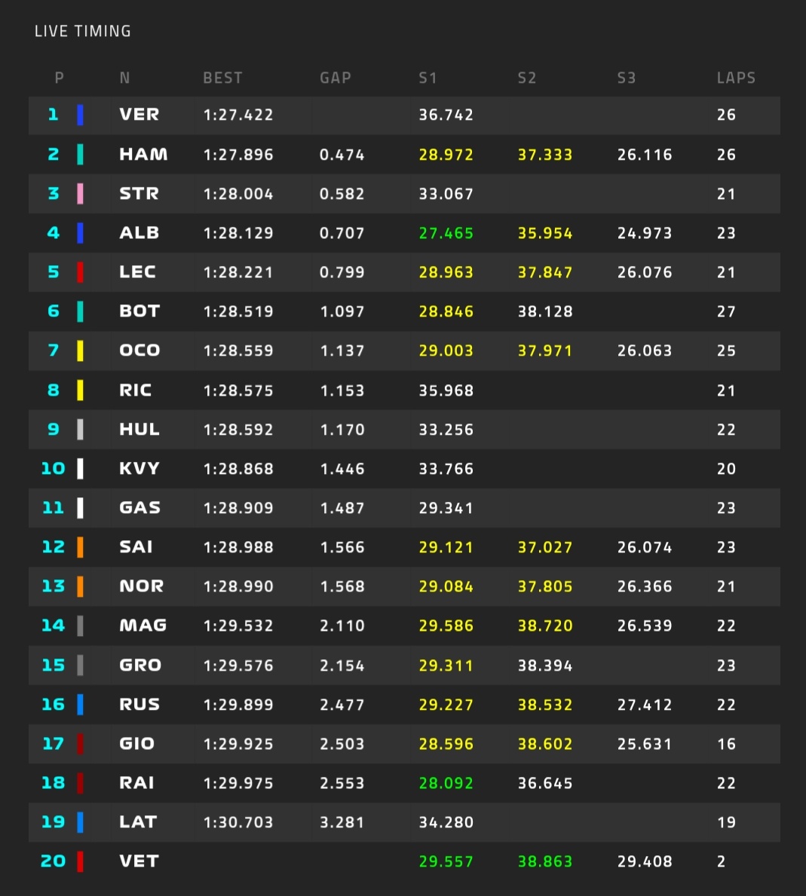The image size is (806, 896).
Task: Select driver GRO row name
Action: click(x=141, y=665)
